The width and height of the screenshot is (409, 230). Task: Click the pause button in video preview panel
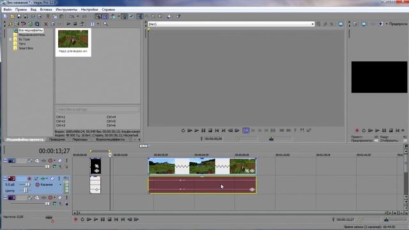tap(384, 130)
